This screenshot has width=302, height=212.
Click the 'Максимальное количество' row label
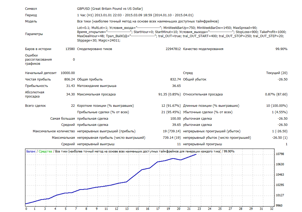54,131
